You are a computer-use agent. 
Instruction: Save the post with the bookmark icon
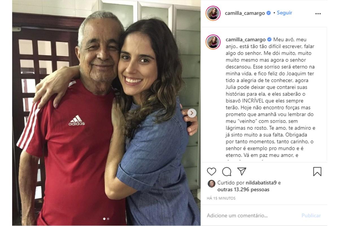(317, 171)
